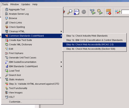Image resolution: width=129 pixels, height=108 pixels.
Task: Click the toolbar text input field
Action: pos(125,12)
